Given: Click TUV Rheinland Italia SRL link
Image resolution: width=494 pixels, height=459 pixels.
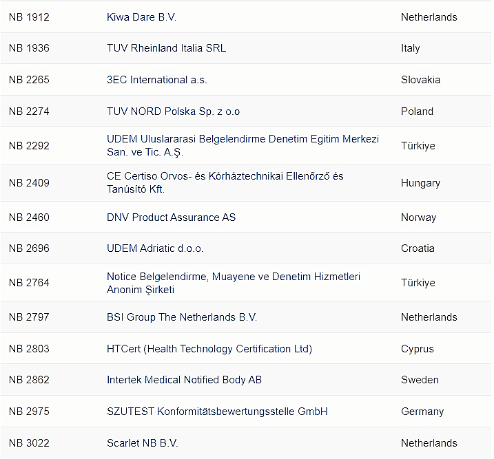Looking at the screenshot, I should (166, 48).
